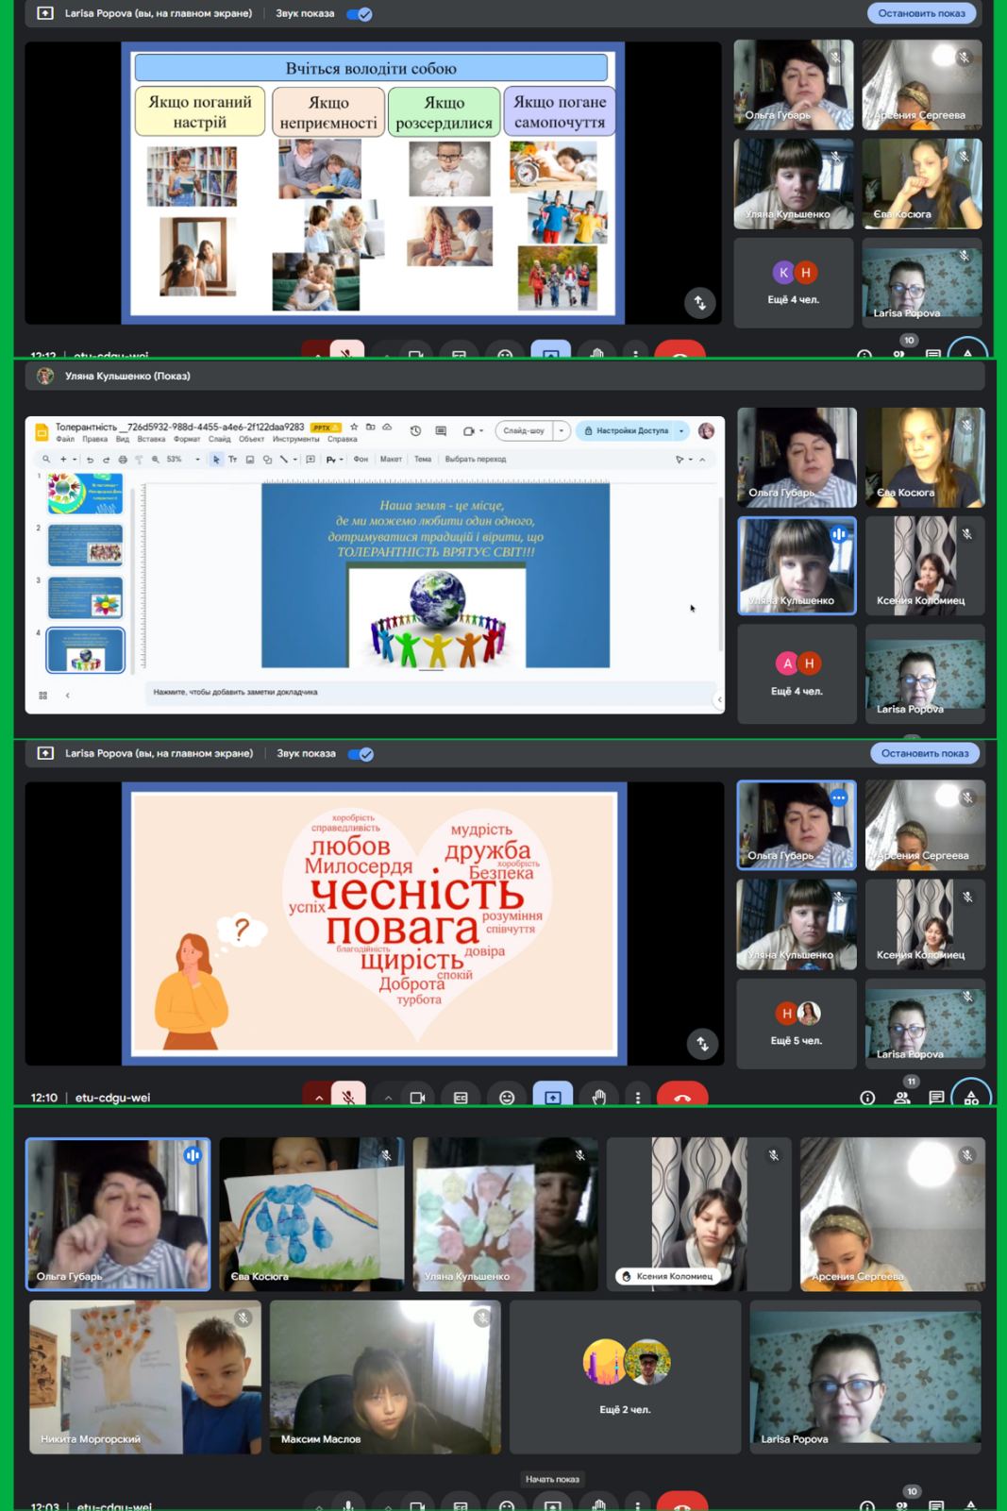This screenshot has height=1511, width=1007.
Task: Open chat icon in the 12:10 meeting bar
Action: (x=936, y=1098)
